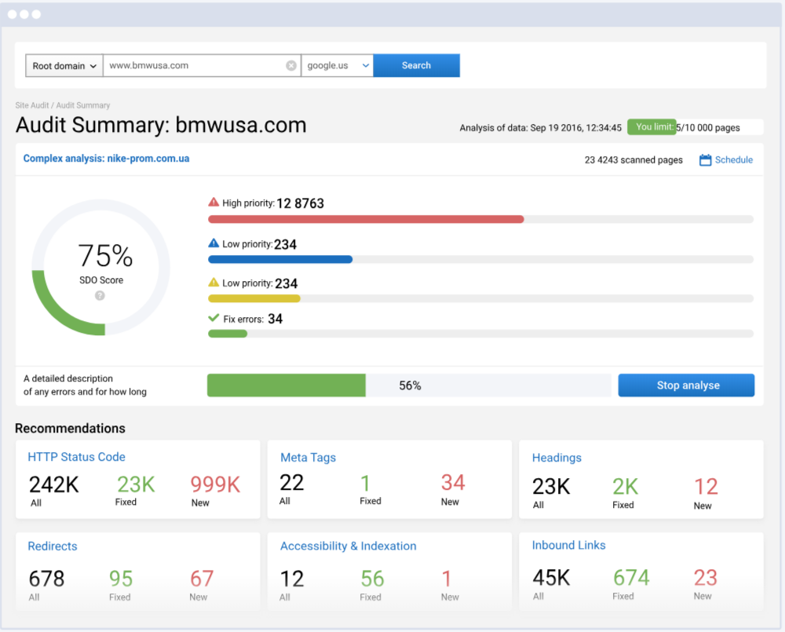The width and height of the screenshot is (785, 632).
Task: Click the green 56% progress bar
Action: point(286,385)
